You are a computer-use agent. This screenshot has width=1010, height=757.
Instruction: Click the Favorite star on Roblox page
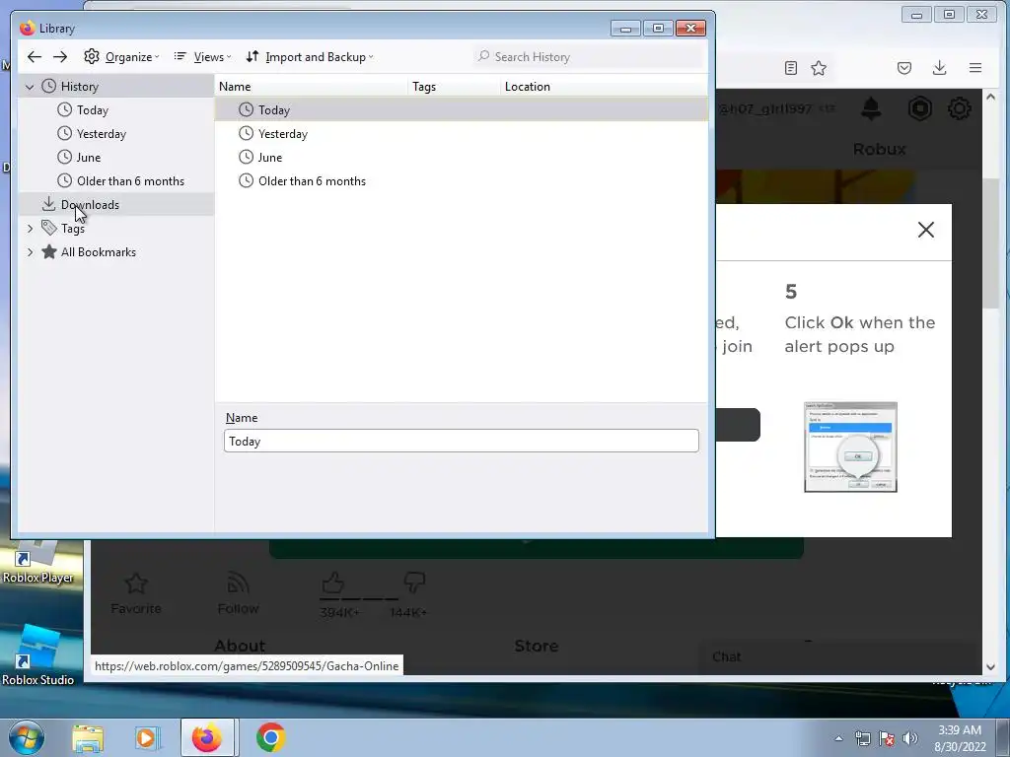136,584
